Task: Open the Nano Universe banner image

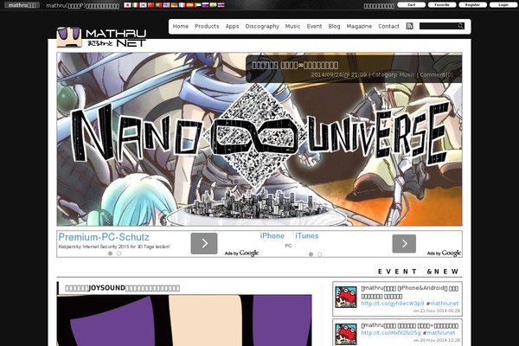Action: click(x=259, y=139)
